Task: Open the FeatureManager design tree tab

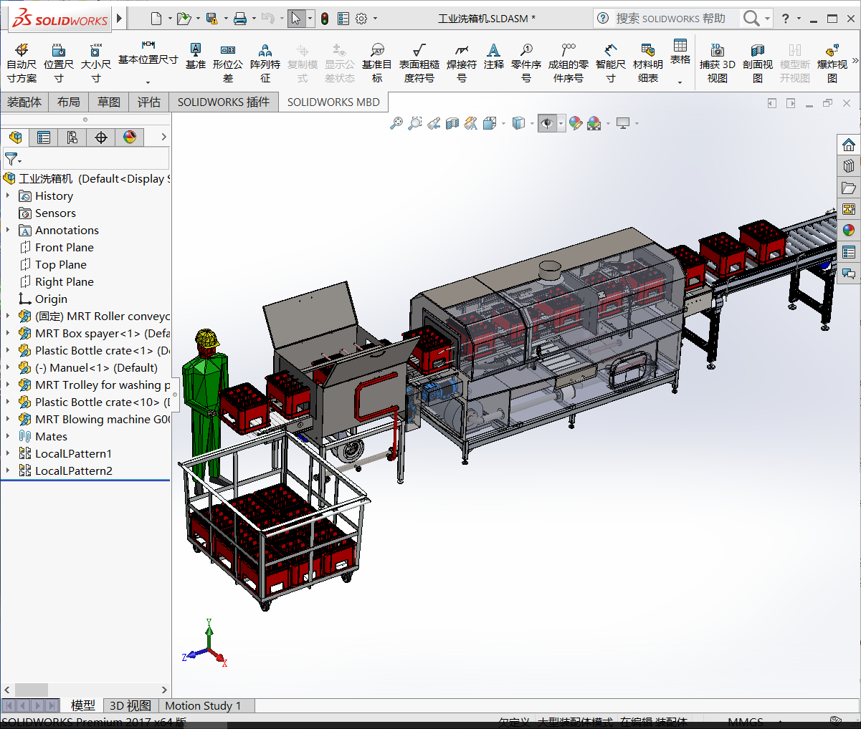Action: pos(16,137)
